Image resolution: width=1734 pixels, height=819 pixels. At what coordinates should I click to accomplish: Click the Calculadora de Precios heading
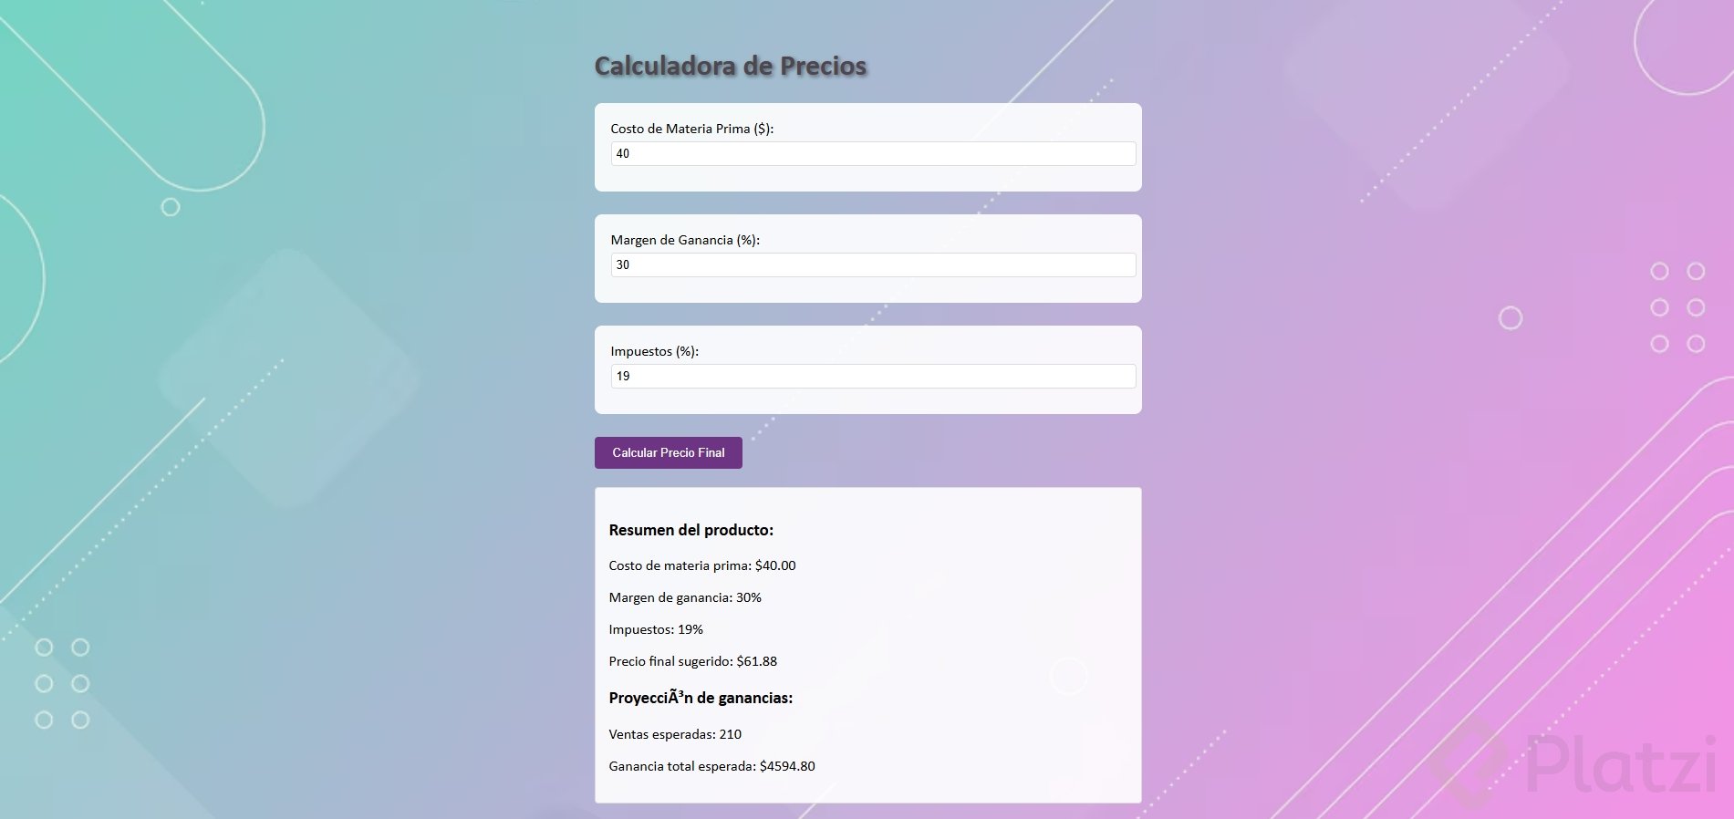point(730,66)
